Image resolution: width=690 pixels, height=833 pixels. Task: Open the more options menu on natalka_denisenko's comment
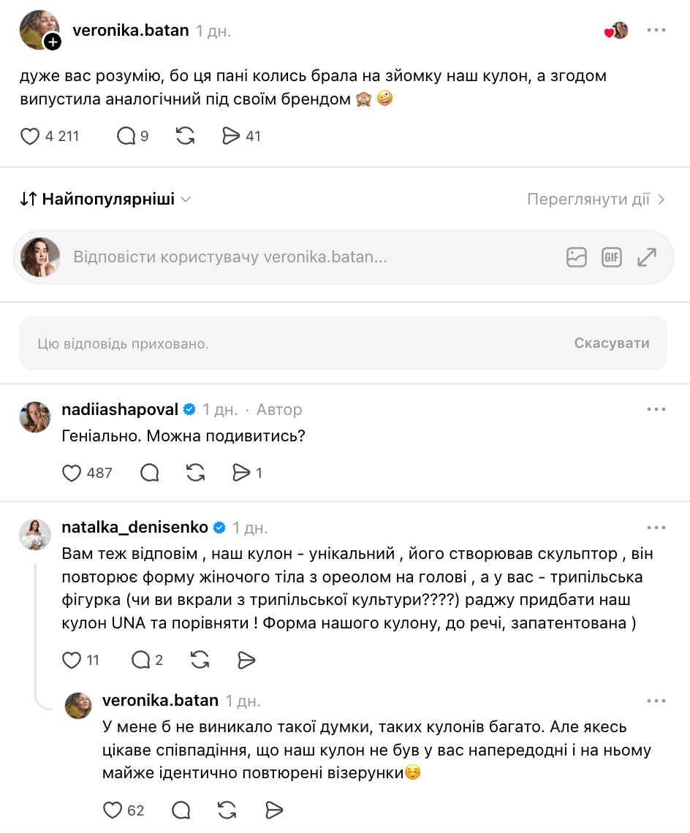(656, 528)
